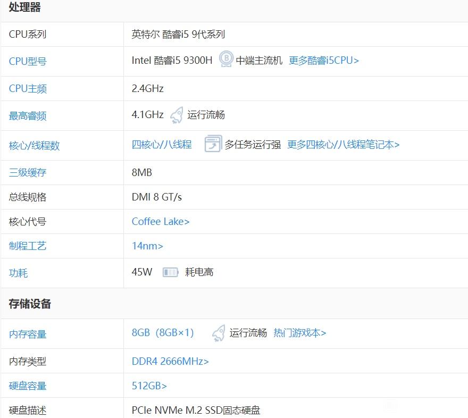Click the 4.1GHz value

148,114
